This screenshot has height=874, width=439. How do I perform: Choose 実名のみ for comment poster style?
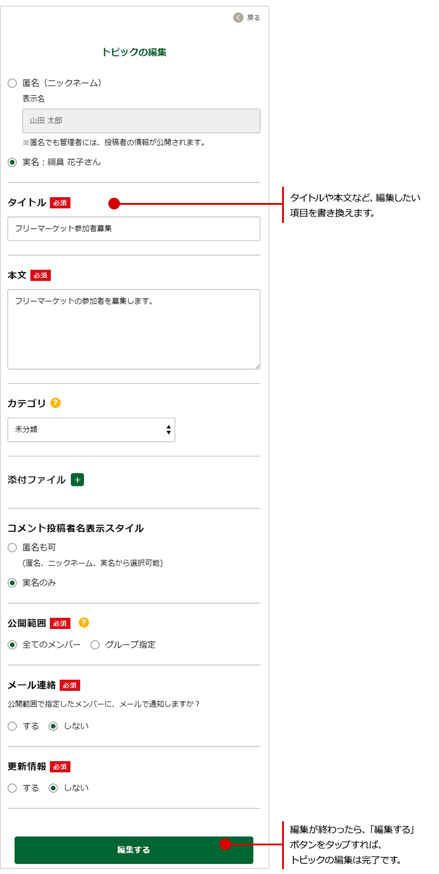click(x=12, y=583)
